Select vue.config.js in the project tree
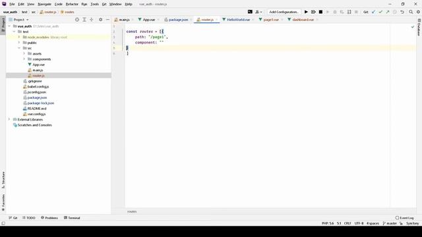The height and width of the screenshot is (237, 422). click(36, 114)
